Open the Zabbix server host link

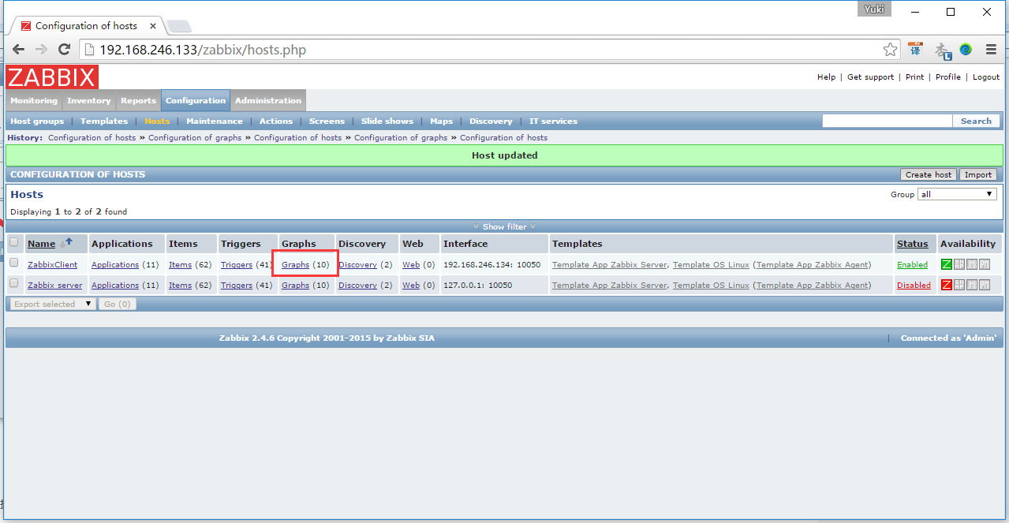(55, 286)
